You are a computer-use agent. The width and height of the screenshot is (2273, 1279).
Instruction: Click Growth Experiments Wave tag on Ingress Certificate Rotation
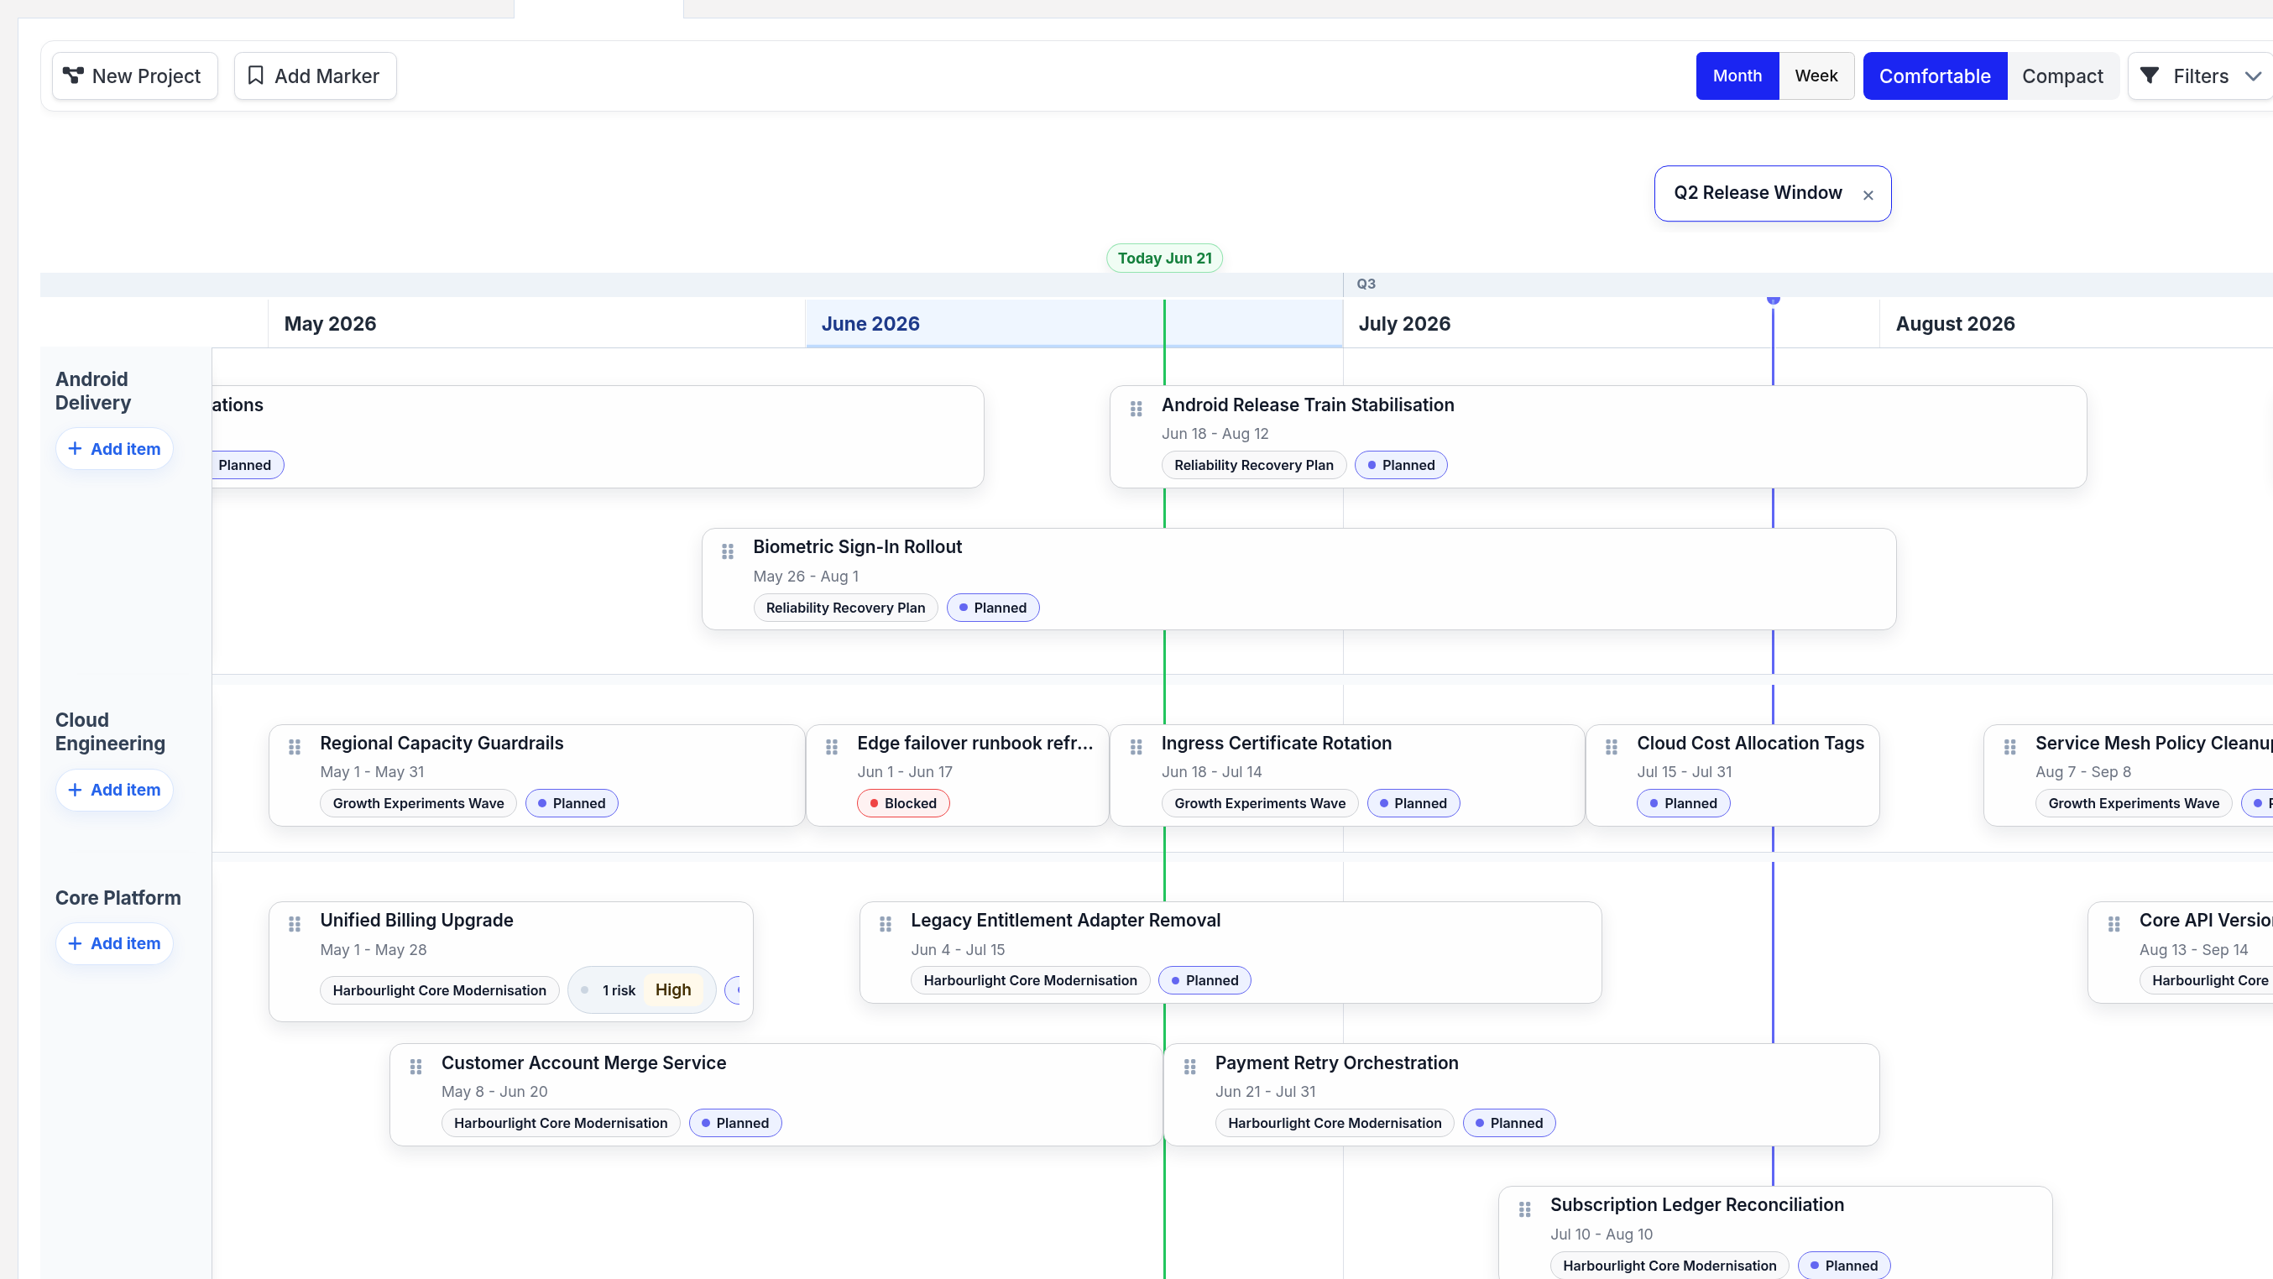pos(1259,803)
